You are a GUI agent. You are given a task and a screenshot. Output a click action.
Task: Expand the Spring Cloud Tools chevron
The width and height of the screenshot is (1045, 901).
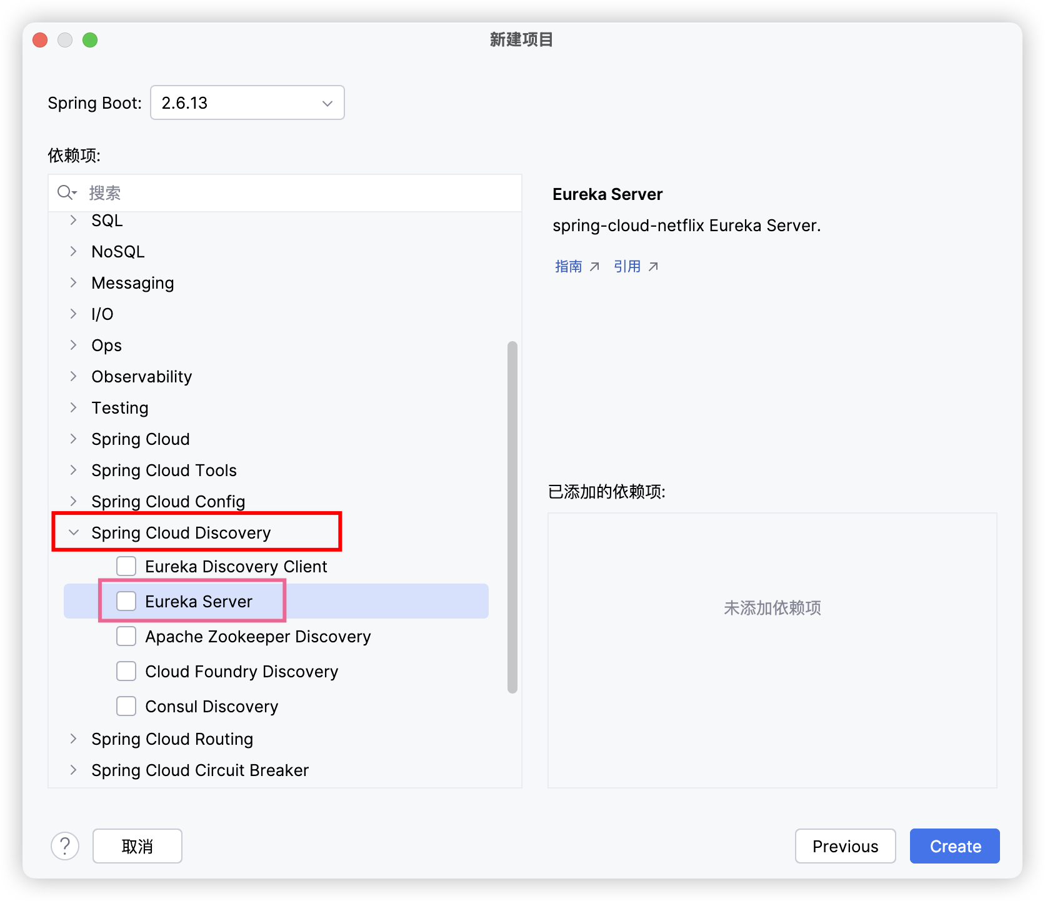[x=74, y=470]
